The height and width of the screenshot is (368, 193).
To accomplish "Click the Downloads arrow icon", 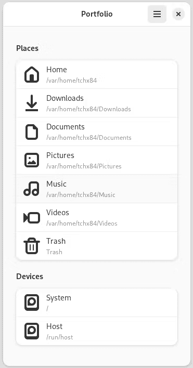I will (x=32, y=103).
